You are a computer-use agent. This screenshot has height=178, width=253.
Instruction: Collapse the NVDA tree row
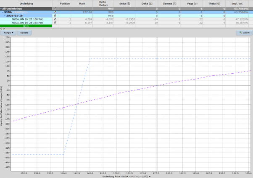click(x=3, y=12)
